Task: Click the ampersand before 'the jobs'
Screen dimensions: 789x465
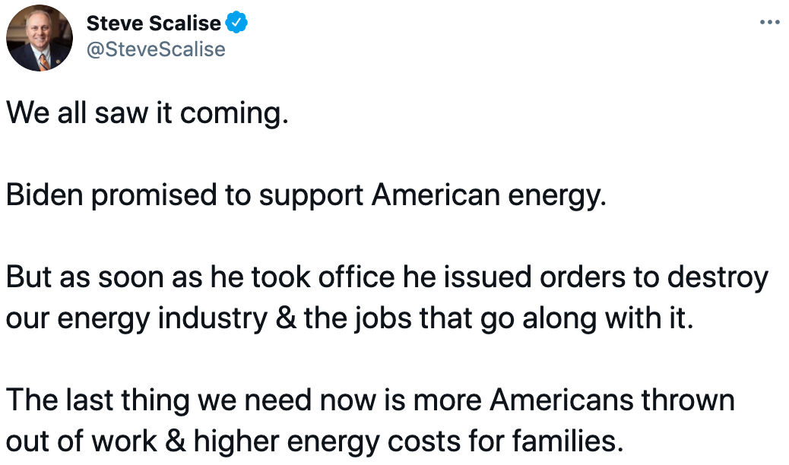Action: click(x=286, y=318)
